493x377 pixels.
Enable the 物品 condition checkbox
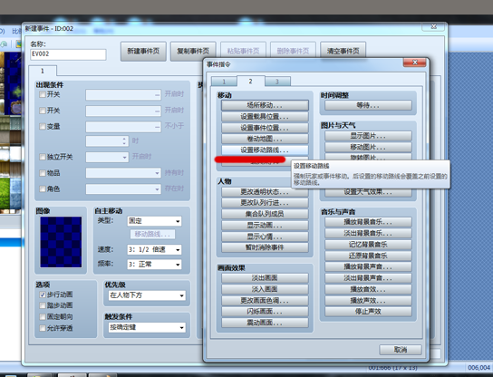(x=43, y=172)
